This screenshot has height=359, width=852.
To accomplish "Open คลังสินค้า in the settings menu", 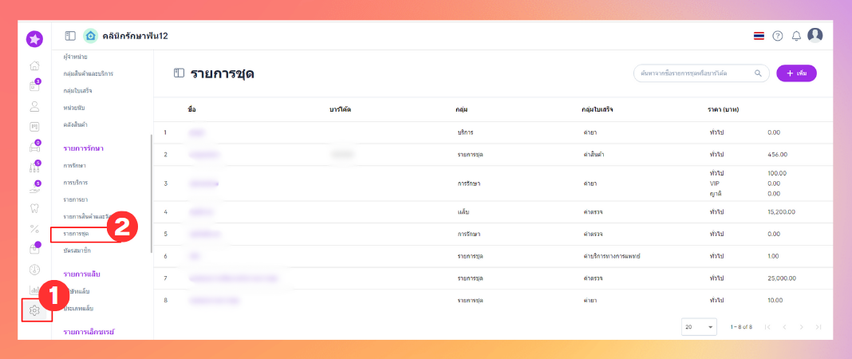I will coord(76,124).
